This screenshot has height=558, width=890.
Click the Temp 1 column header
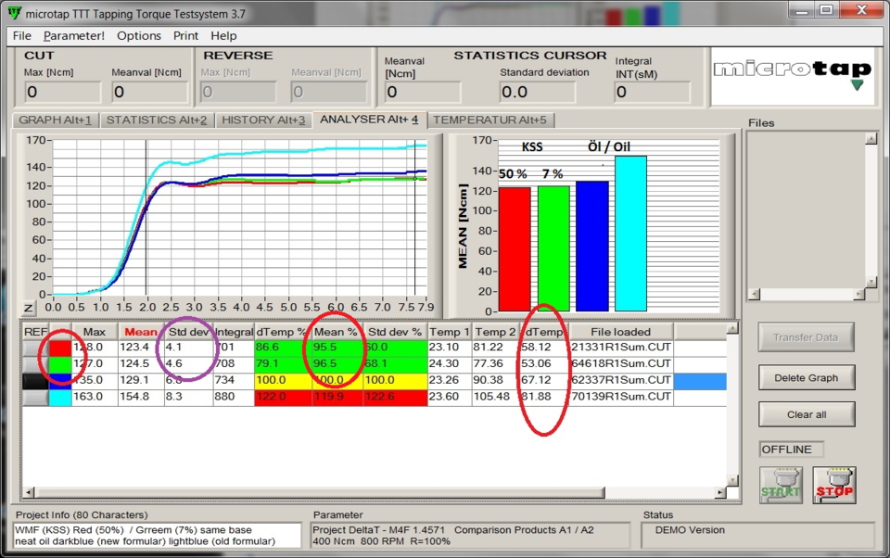(x=450, y=332)
